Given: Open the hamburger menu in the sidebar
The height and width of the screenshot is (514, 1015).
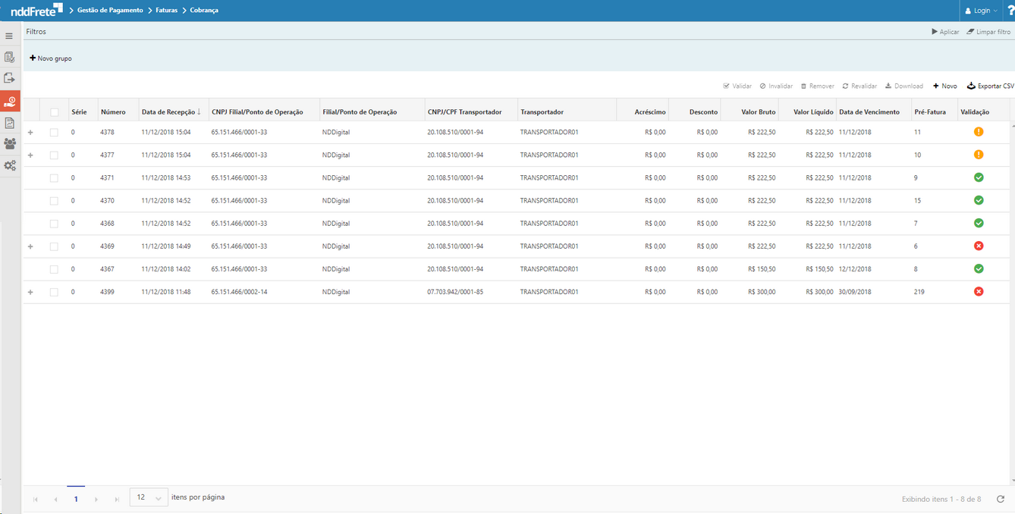Looking at the screenshot, I should 9,36.
